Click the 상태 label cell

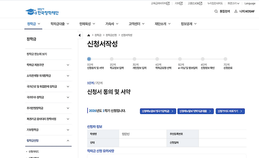coord(103,143)
